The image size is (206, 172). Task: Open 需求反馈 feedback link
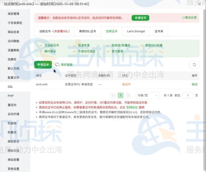(x=189, y=18)
